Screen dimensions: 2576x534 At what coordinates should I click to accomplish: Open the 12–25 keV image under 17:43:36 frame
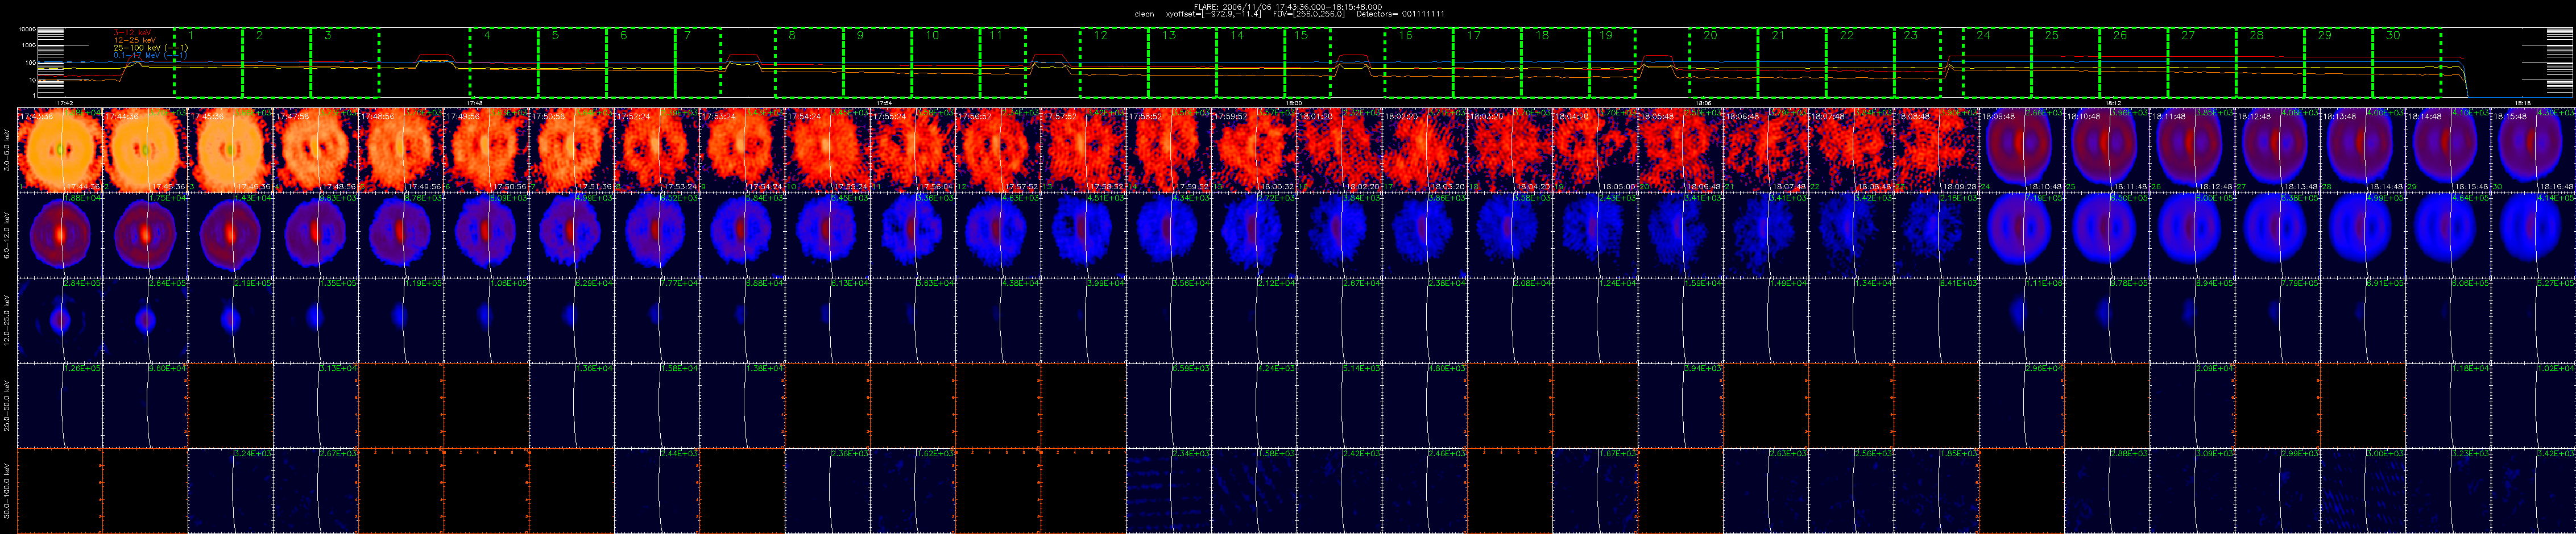coord(60,319)
